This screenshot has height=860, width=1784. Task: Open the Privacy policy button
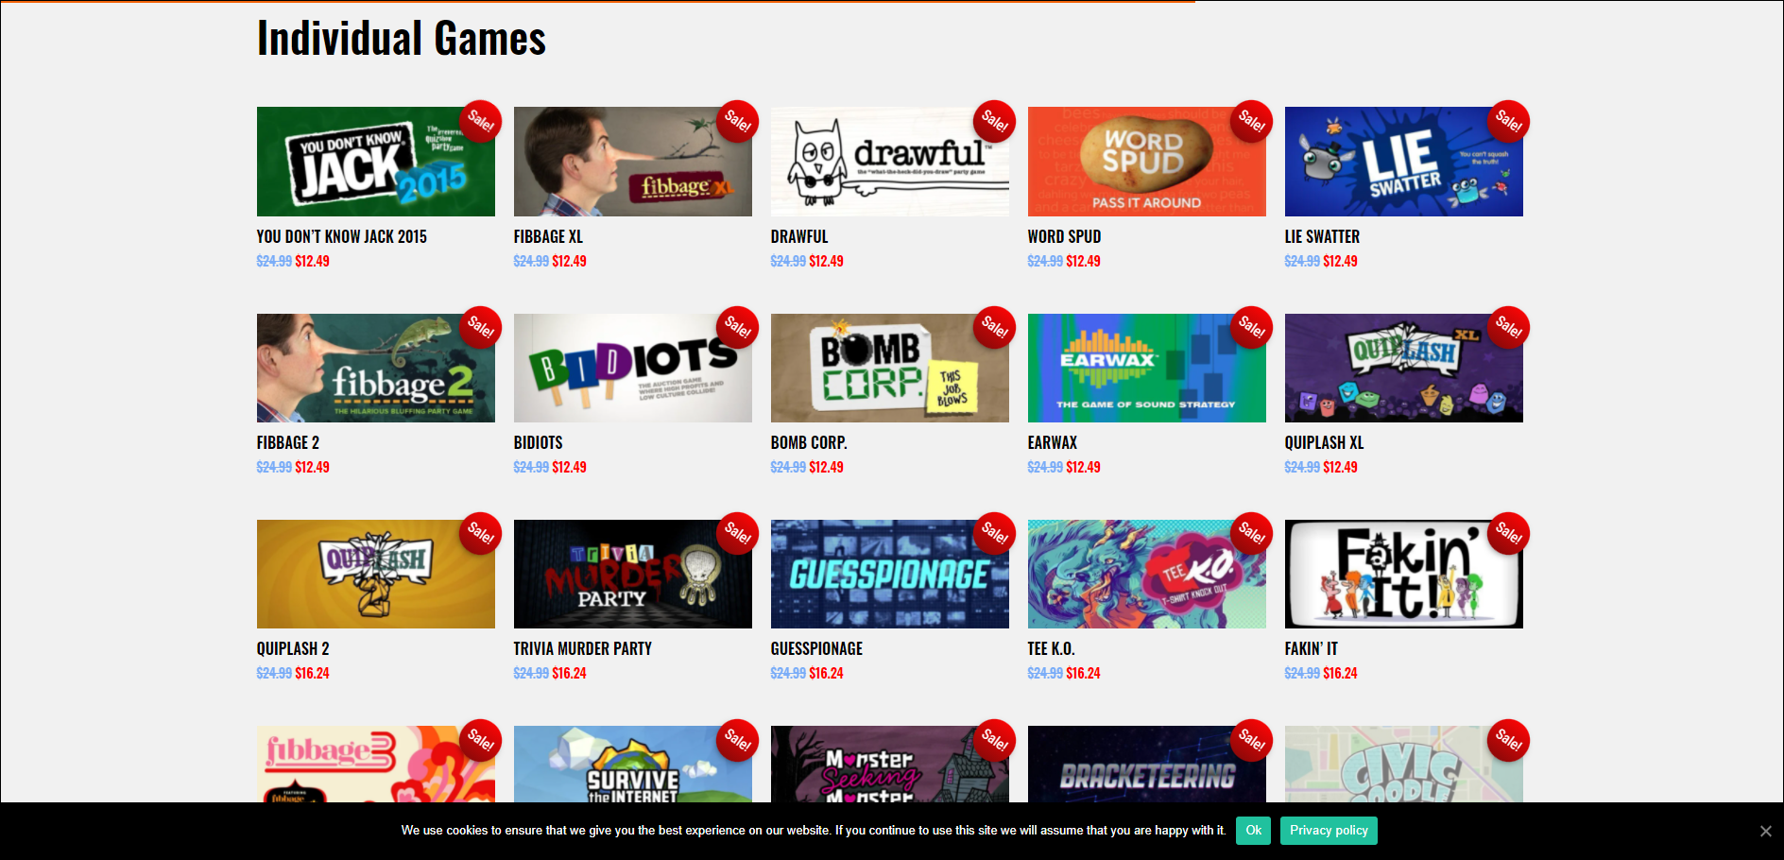click(1329, 831)
